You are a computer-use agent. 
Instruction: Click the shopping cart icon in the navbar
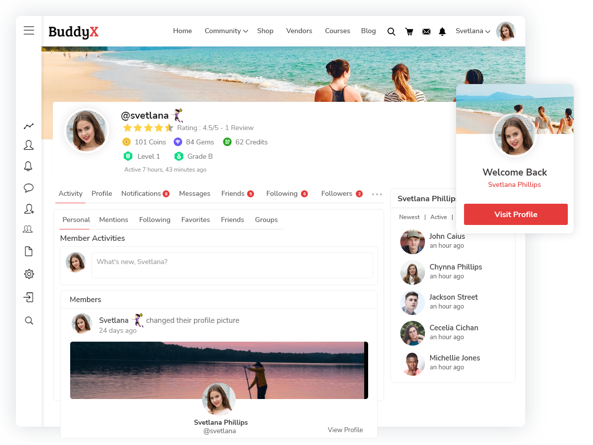point(409,31)
